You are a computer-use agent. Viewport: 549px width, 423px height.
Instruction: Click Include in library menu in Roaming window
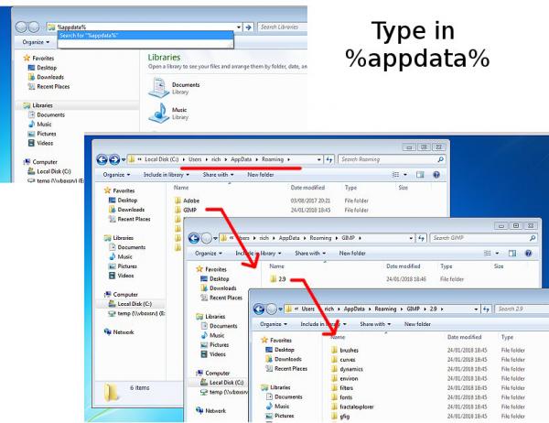166,175
